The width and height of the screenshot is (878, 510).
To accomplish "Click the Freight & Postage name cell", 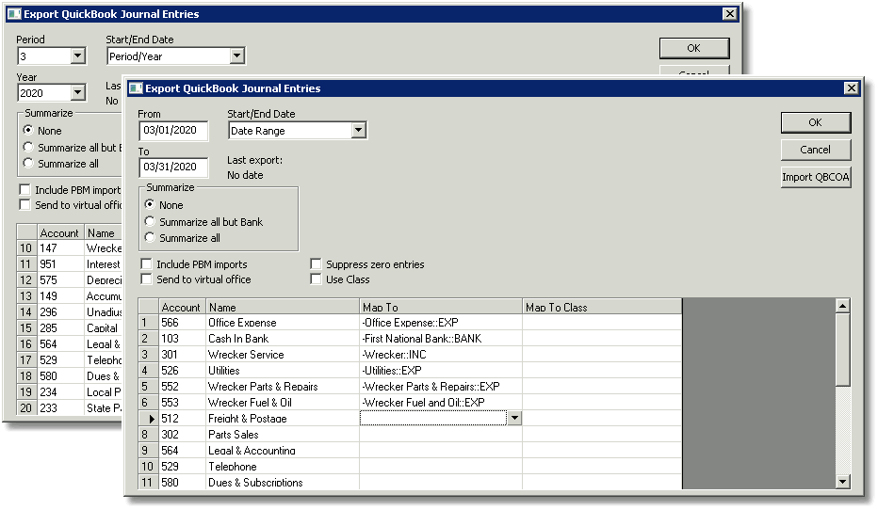I will pyautogui.click(x=283, y=419).
